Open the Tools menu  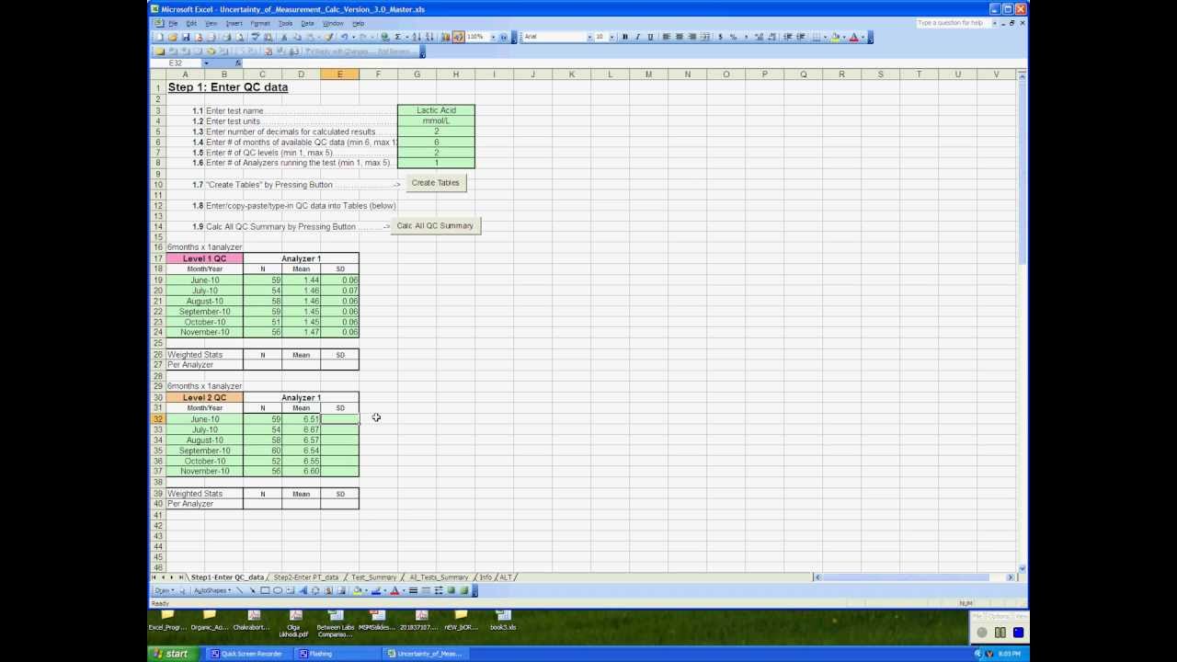click(285, 23)
